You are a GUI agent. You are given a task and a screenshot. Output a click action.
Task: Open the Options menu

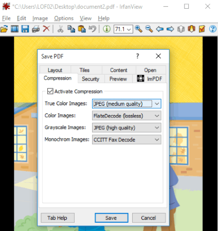tap(64, 18)
